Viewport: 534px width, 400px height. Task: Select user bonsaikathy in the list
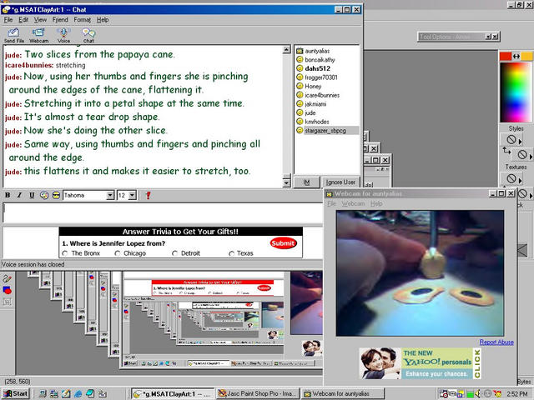[x=320, y=60]
